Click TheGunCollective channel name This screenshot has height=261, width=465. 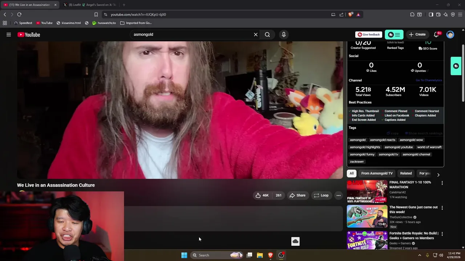tap(401, 217)
